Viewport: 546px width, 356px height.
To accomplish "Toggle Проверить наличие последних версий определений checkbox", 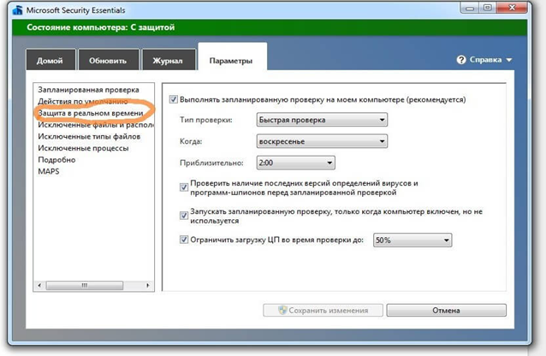I will coord(184,187).
